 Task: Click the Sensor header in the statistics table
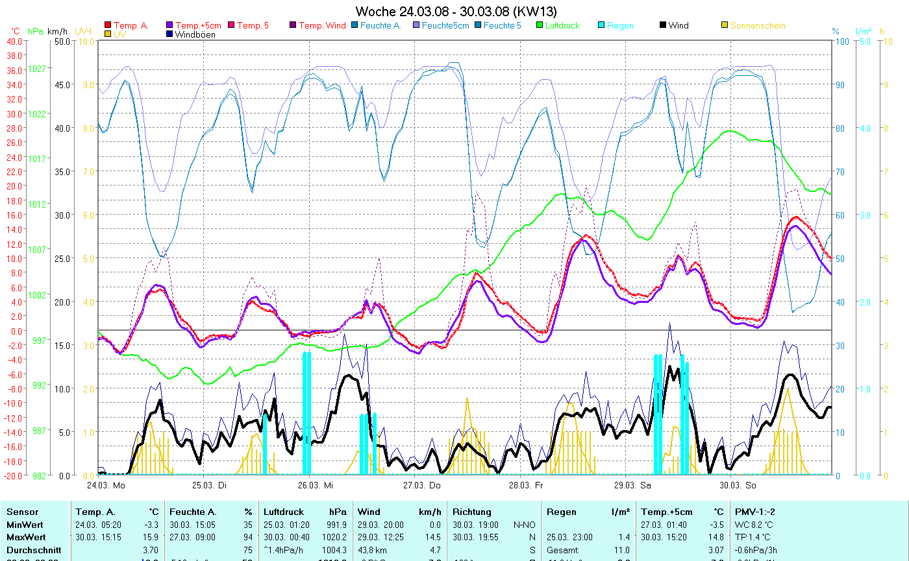coord(23,512)
